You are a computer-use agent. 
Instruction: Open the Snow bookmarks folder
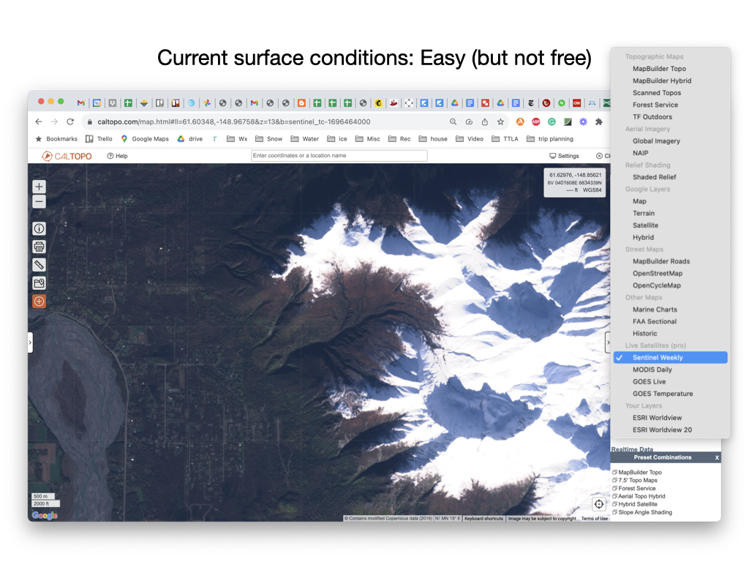pos(269,139)
